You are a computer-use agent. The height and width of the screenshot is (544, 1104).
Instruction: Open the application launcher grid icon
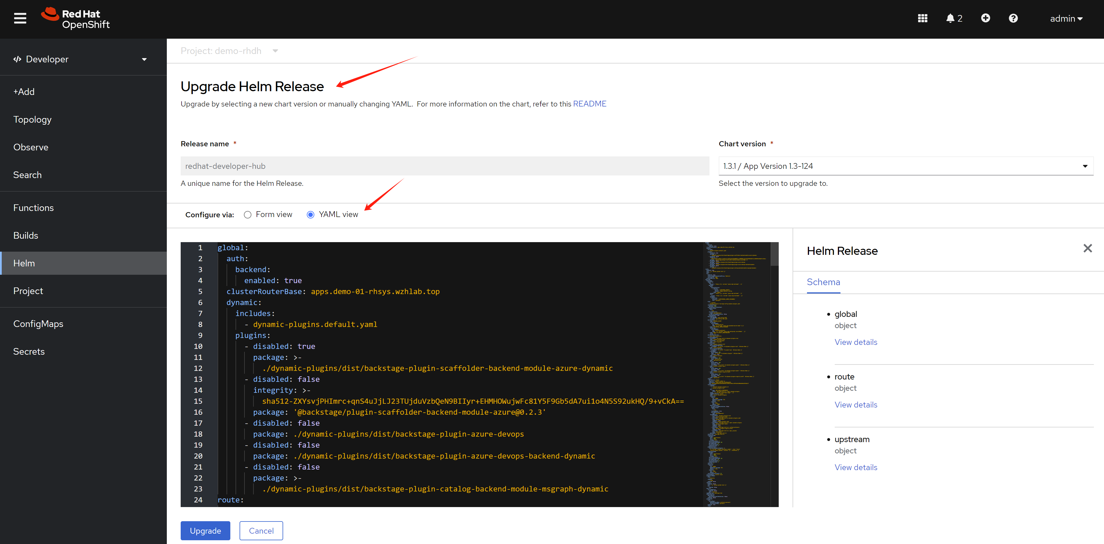tap(922, 18)
